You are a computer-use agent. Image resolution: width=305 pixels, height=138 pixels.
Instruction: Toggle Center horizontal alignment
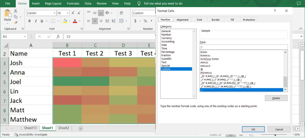point(95,21)
